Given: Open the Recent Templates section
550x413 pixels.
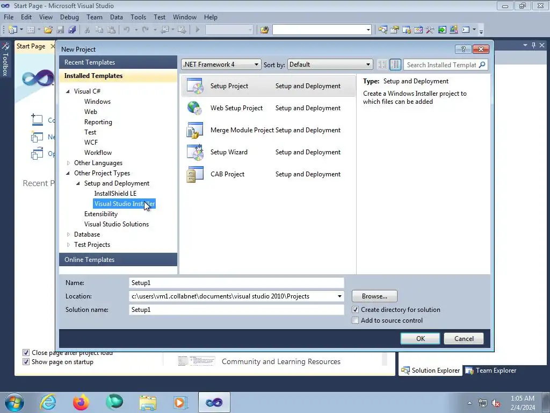Looking at the screenshot, I should 118,62.
